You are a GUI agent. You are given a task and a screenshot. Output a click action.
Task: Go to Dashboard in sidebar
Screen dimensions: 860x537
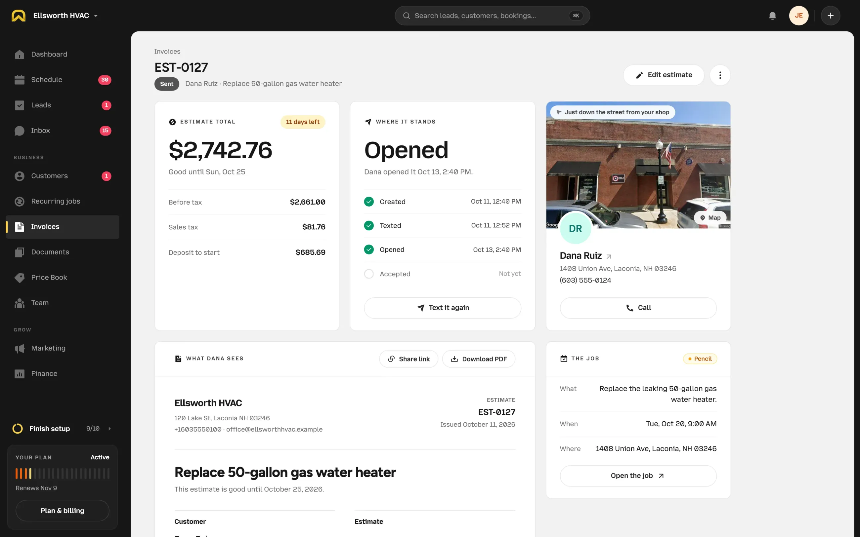click(63, 54)
